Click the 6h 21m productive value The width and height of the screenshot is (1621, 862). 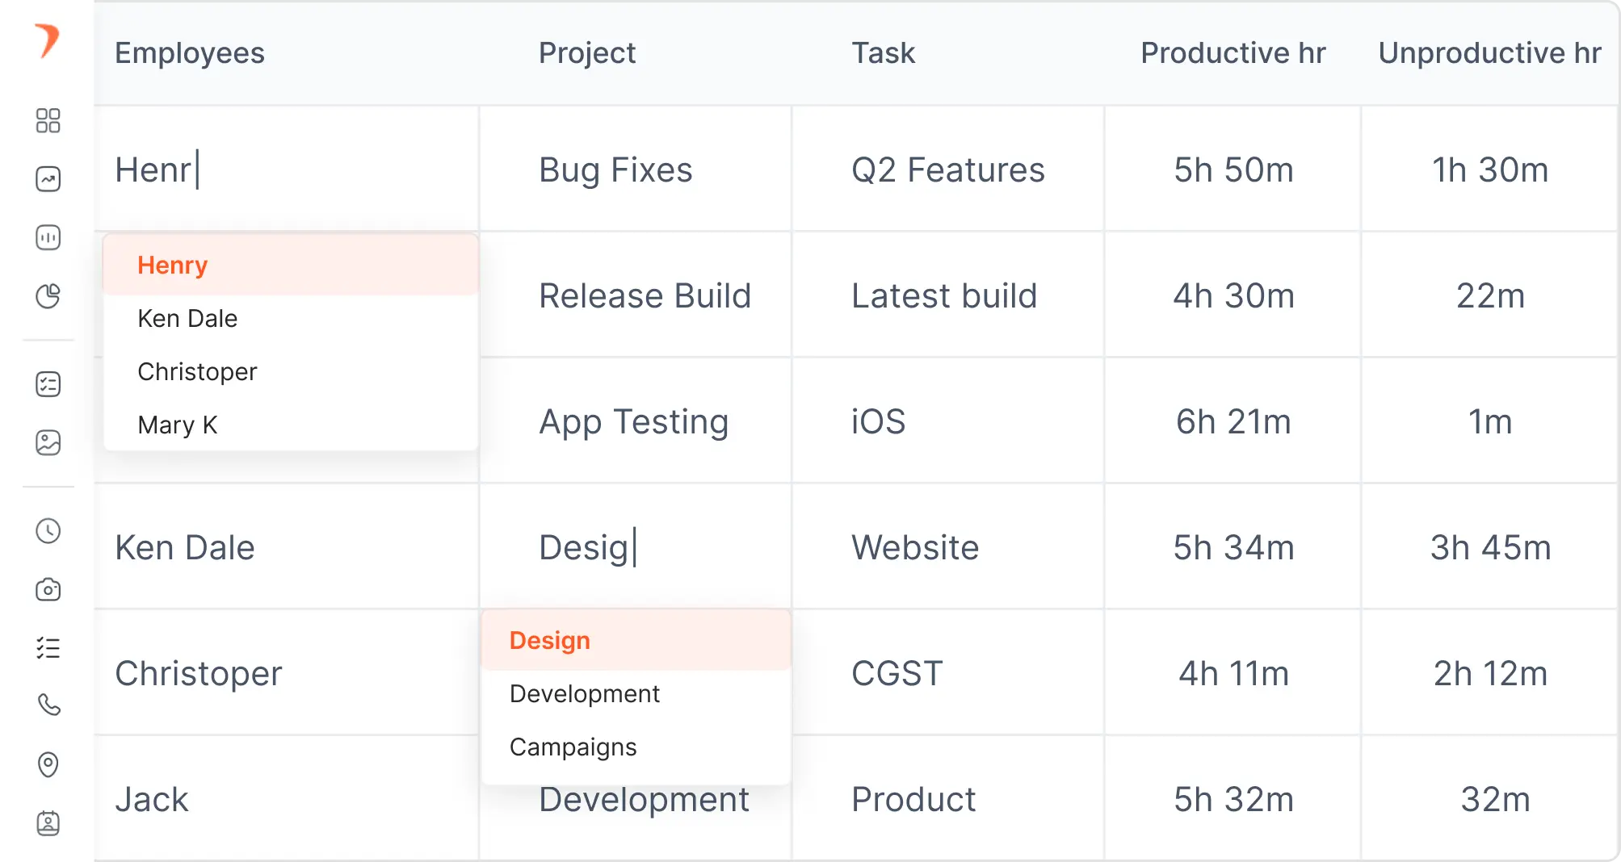coord(1233,421)
